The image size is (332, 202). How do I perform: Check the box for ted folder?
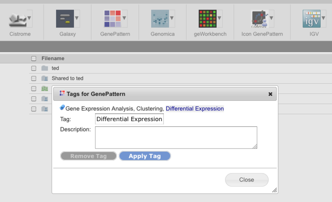(34, 68)
